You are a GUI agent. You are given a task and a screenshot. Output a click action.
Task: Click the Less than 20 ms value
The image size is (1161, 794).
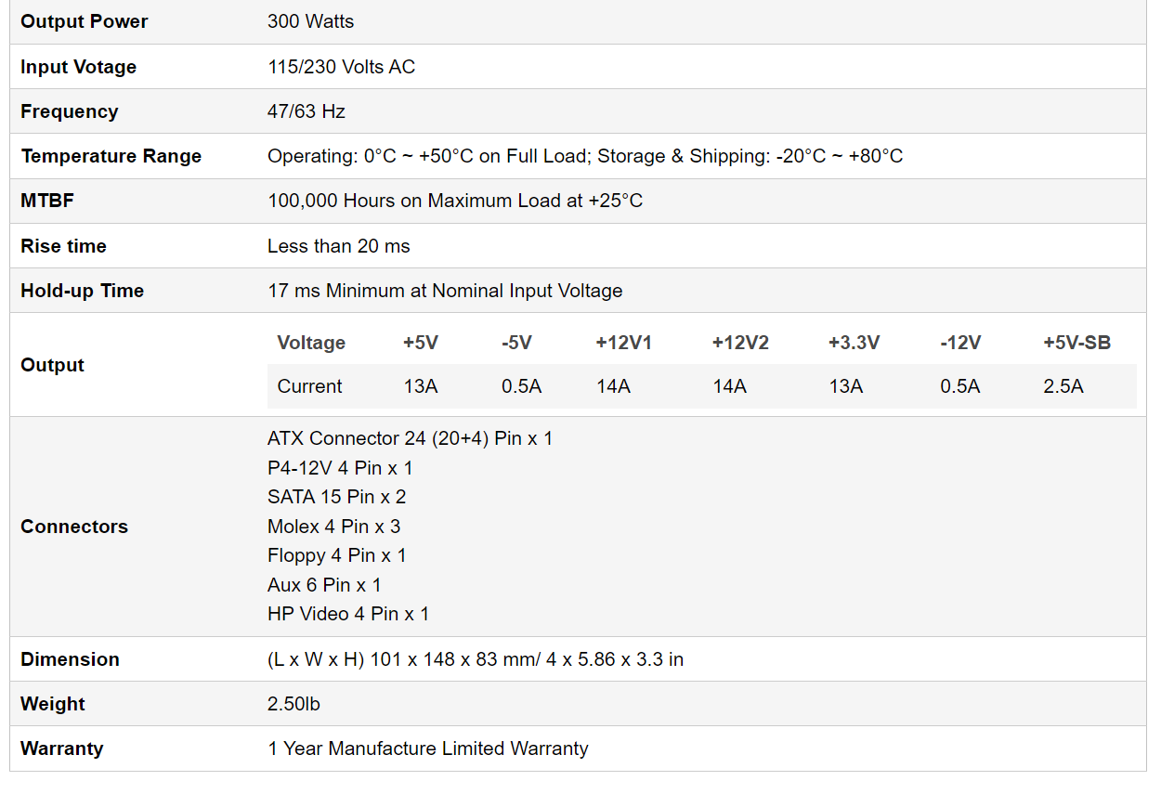(338, 246)
